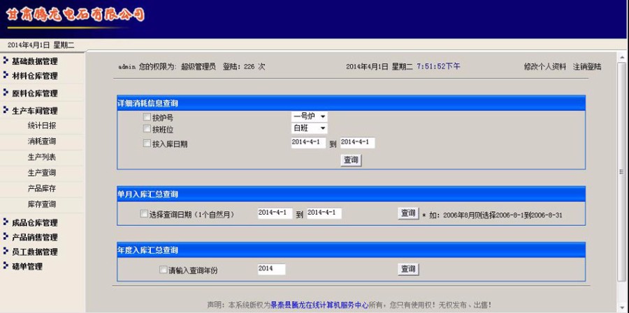Viewport: 629px width, 313px height.
Task: Click arrow icon beside 磅单管理
Action: coord(5,266)
